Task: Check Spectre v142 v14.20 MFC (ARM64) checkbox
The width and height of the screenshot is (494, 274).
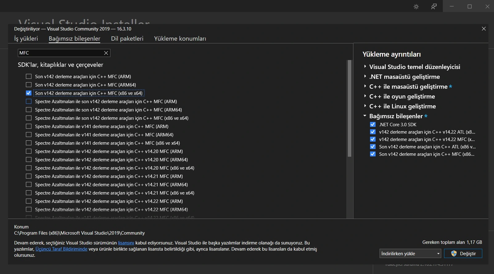Action: (29, 159)
